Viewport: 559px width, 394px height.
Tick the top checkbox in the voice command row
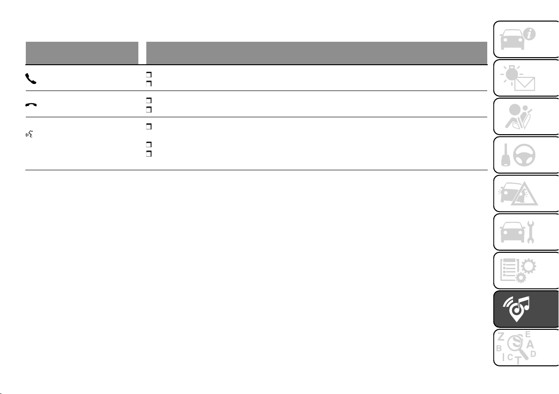[149, 127]
